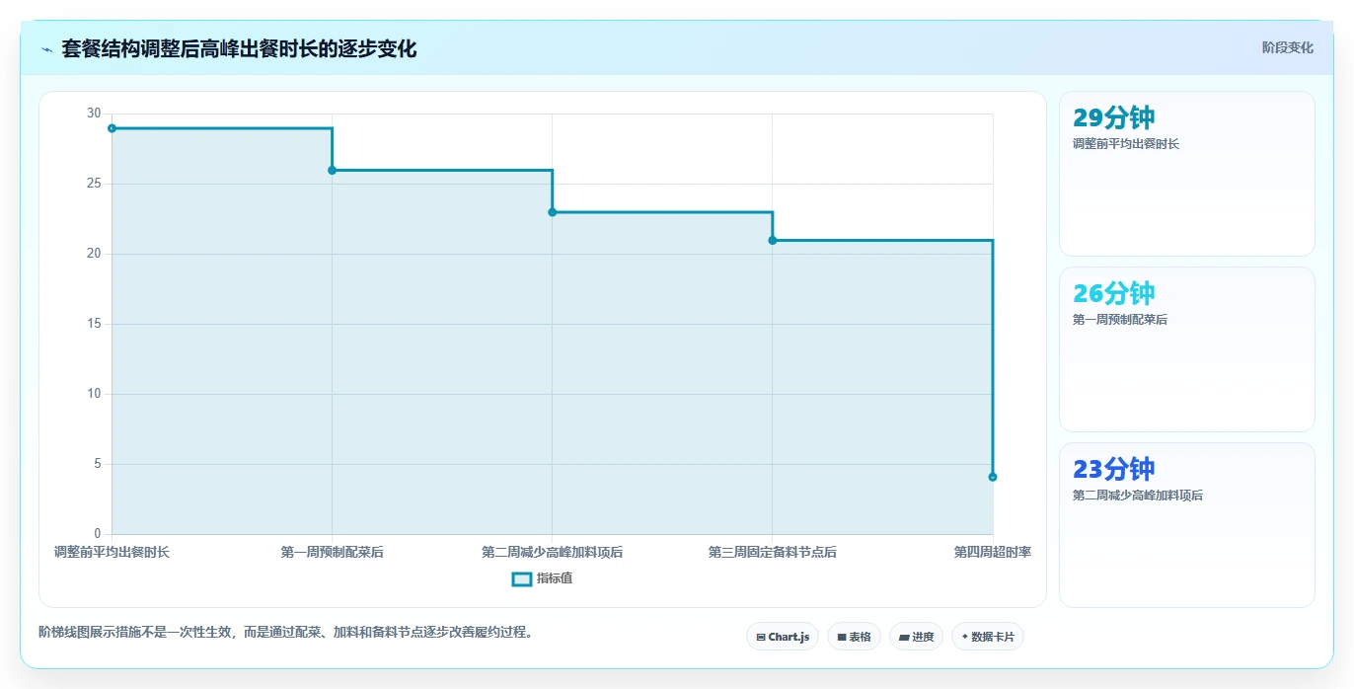Screen dimensions: 1354x689
Task: Click x-axis label 第四周超时率
Action: coord(993,552)
